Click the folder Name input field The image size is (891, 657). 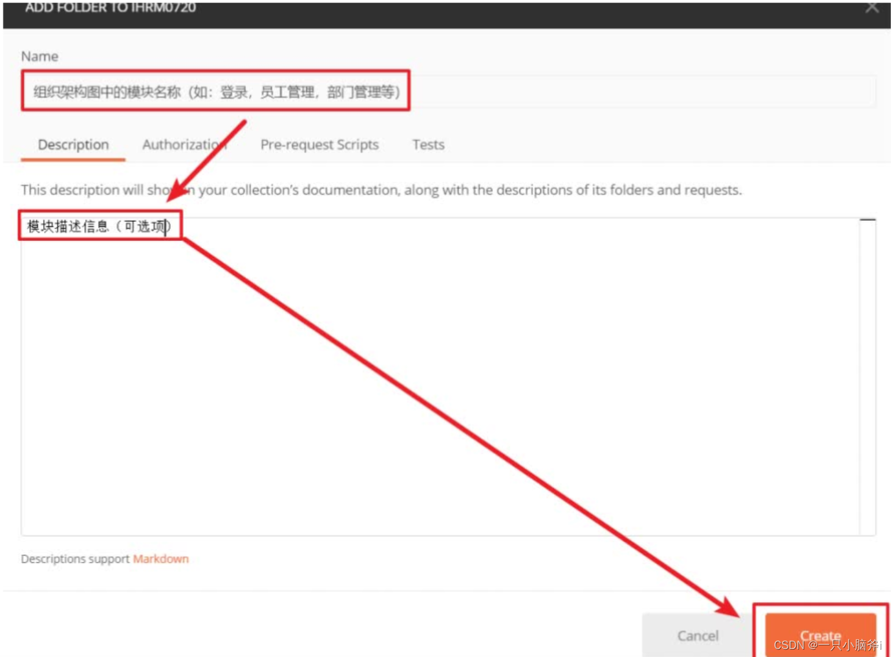[x=448, y=92]
